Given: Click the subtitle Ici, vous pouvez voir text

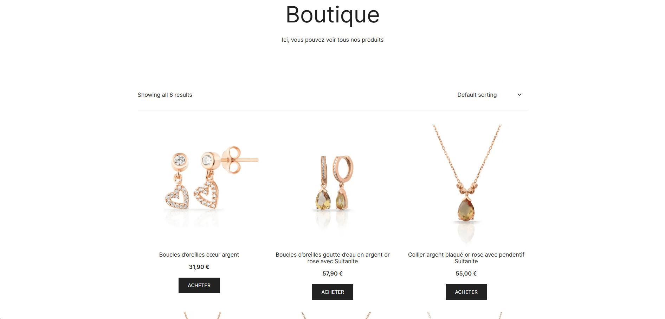Looking at the screenshot, I should tap(332, 40).
